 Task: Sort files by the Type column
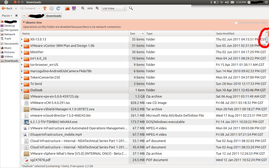[x=180, y=34]
